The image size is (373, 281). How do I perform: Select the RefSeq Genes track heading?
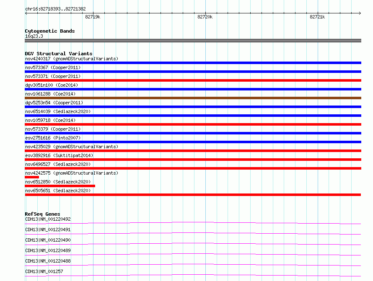click(x=42, y=214)
